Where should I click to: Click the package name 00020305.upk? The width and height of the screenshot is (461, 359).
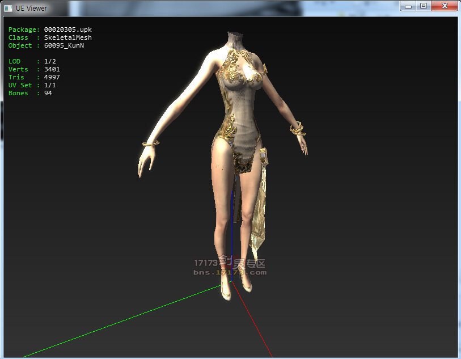[x=68, y=29]
